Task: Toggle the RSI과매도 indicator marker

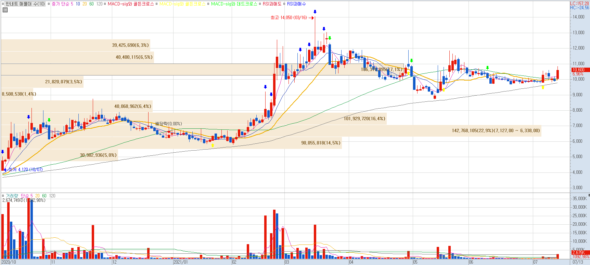Action: click(x=260, y=4)
